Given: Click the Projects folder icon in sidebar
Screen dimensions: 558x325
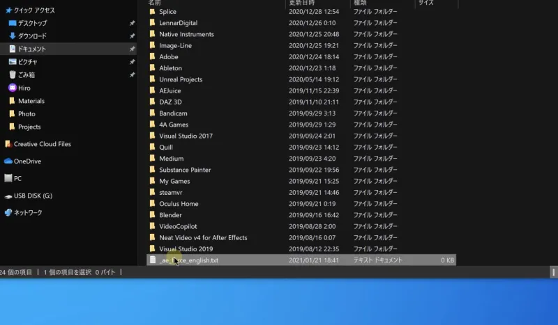Looking at the screenshot, I should (12, 127).
